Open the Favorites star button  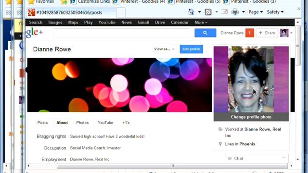41,2
